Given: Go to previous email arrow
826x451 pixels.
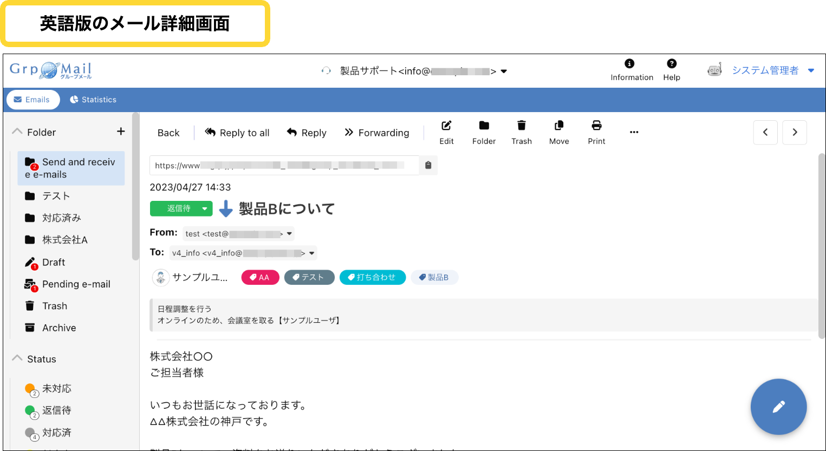Looking at the screenshot, I should coord(765,132).
